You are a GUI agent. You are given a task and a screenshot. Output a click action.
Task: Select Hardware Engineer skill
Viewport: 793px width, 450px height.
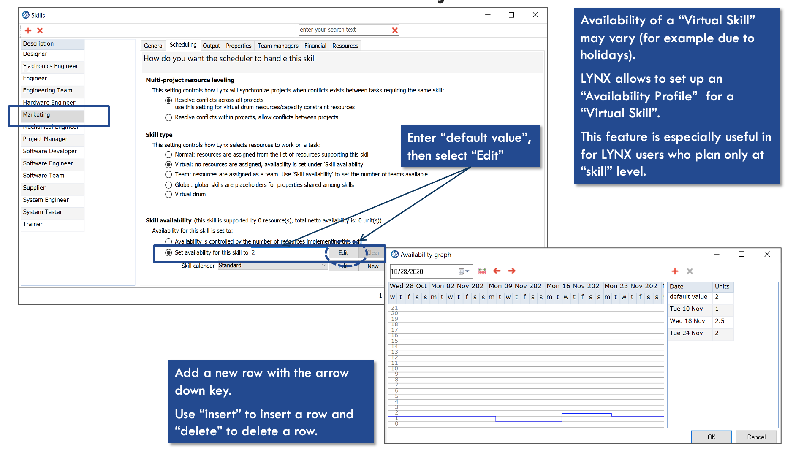coord(52,103)
